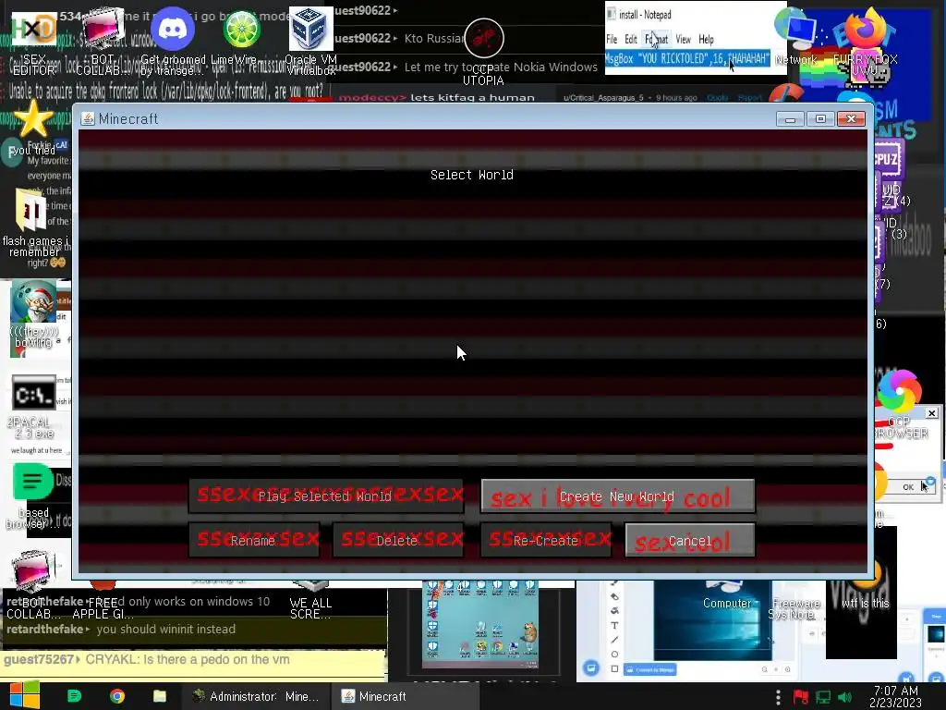This screenshot has width=946, height=710.
Task: Open the Network desktop icon
Action: pyautogui.click(x=796, y=29)
